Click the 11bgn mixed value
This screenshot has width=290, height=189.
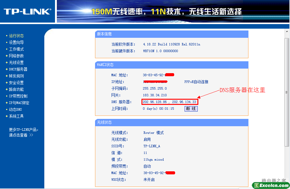pyautogui.click(x=154, y=160)
